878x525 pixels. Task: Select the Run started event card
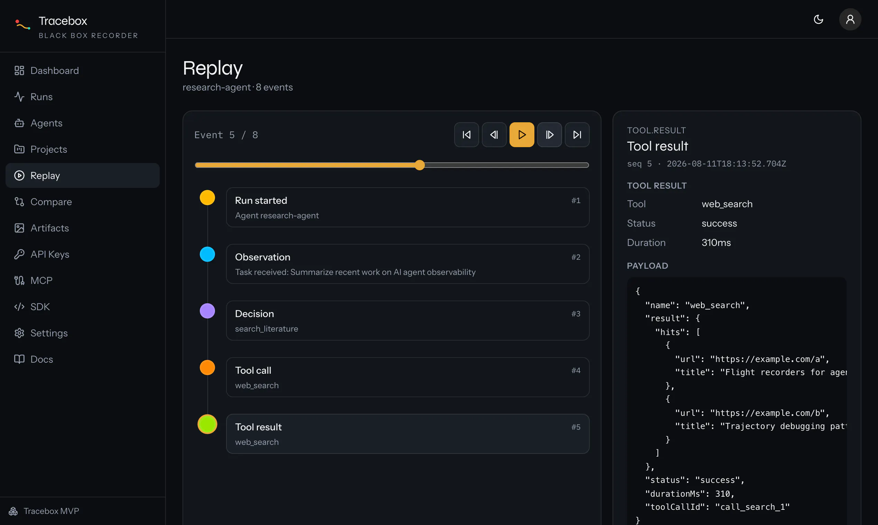[408, 207]
